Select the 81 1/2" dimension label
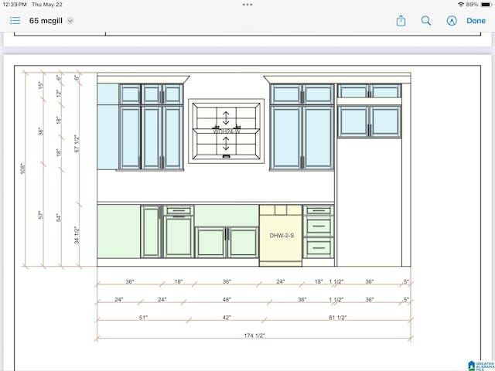495x371 pixels. (337, 318)
